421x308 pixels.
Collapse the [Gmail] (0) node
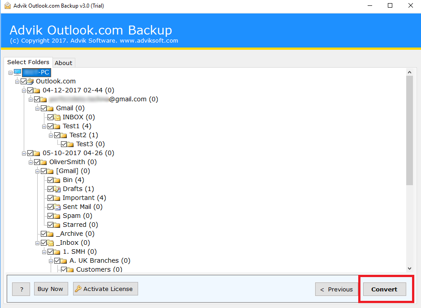click(x=37, y=171)
